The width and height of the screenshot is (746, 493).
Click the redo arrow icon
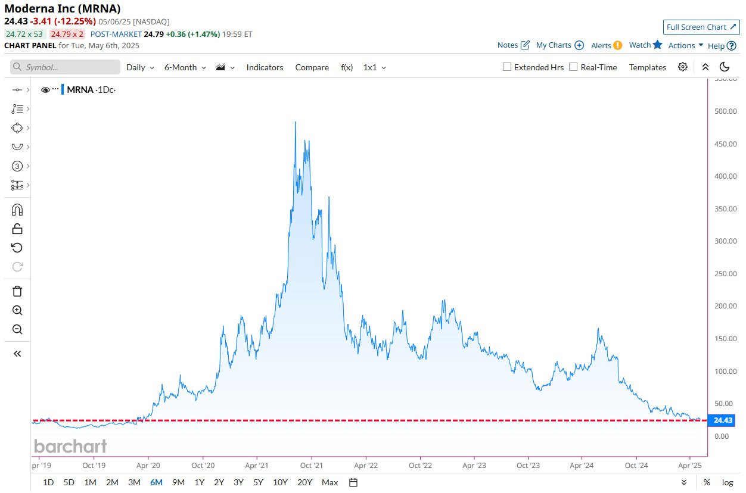point(17,267)
